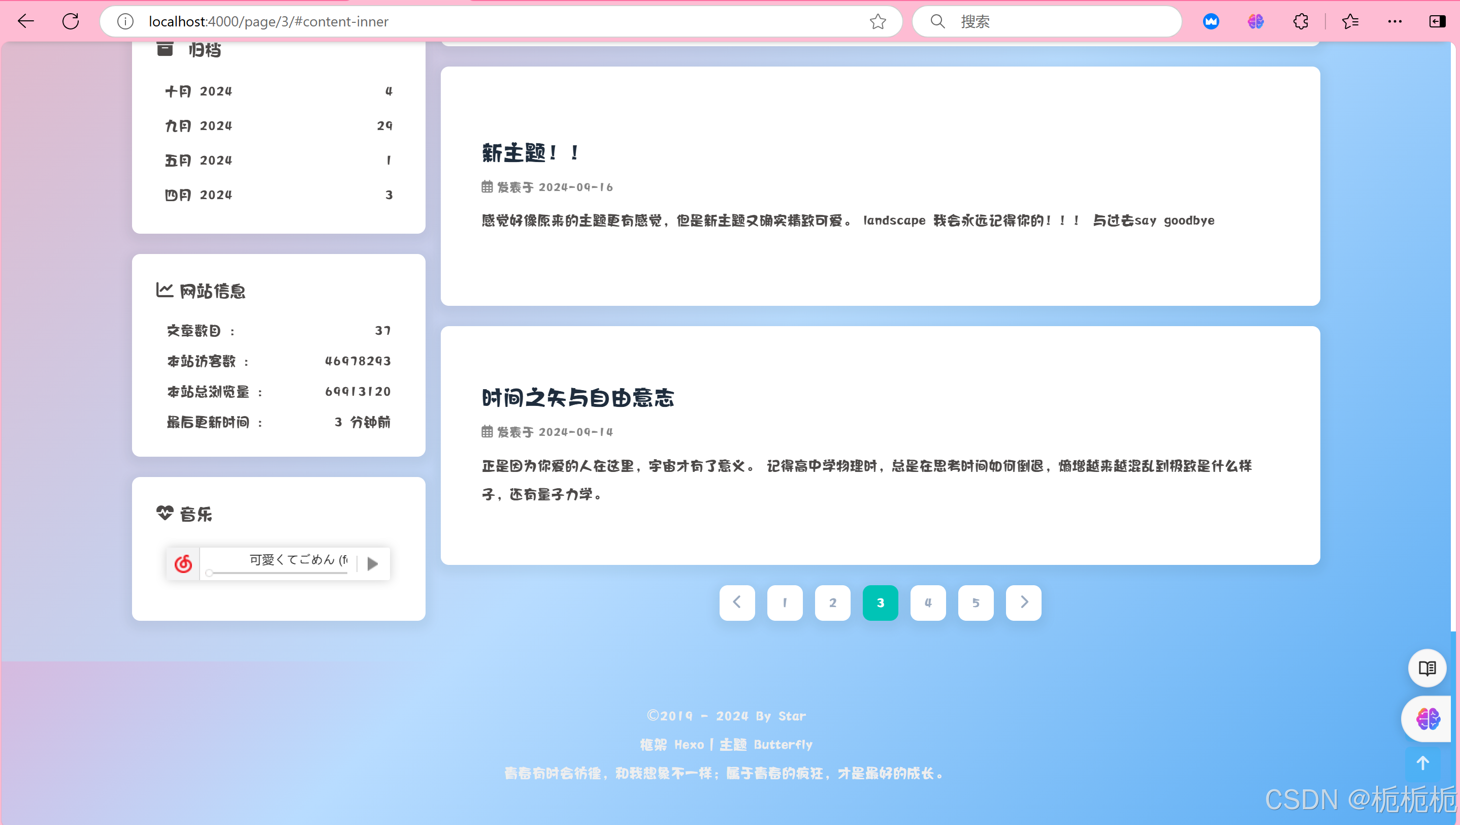Reload the current page
Viewport: 1460px width, 825px height.
tap(71, 21)
